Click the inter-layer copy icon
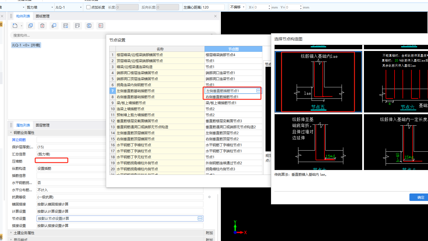This screenshot has height=241, width=428. [54, 26]
